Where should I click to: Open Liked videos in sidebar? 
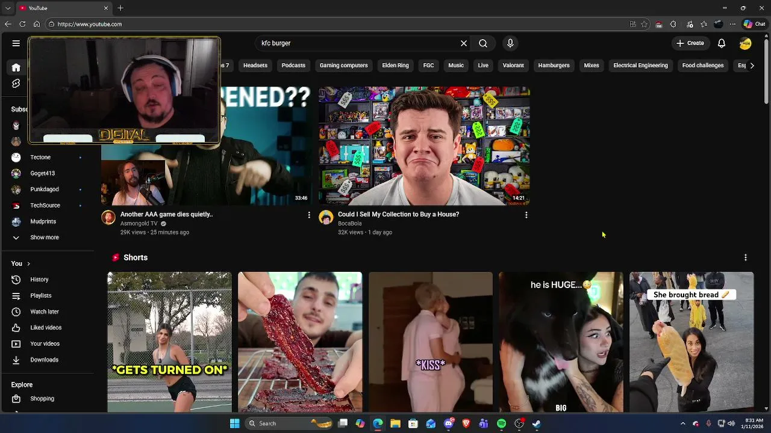[48, 328]
